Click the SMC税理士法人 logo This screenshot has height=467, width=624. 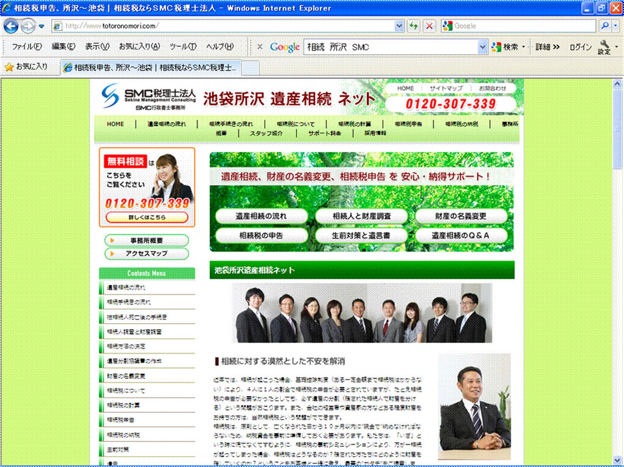(x=149, y=97)
